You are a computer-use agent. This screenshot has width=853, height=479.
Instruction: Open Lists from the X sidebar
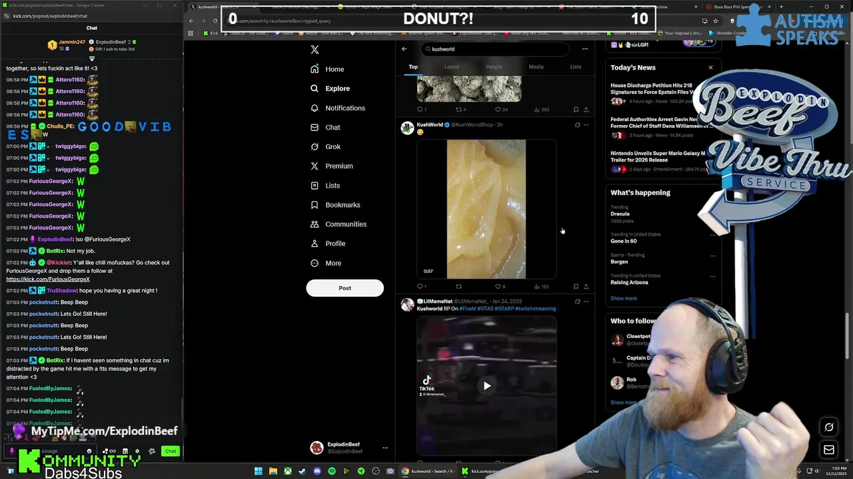325,186
